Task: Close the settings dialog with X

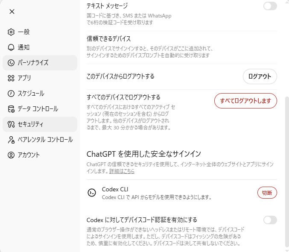Action: (x=12, y=12)
